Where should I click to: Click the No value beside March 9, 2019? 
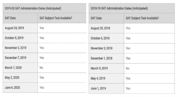pyautogui.click(x=128, y=68)
